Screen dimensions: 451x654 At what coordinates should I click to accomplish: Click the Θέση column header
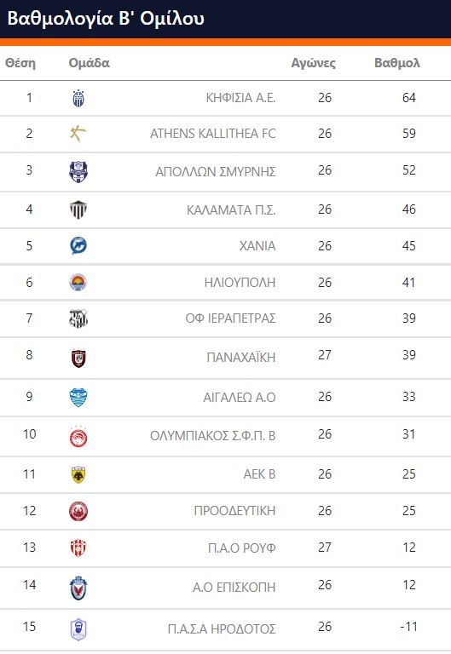point(20,63)
